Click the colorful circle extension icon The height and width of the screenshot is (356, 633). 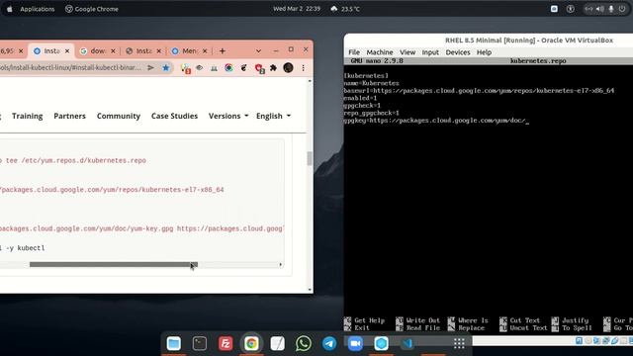[228, 68]
